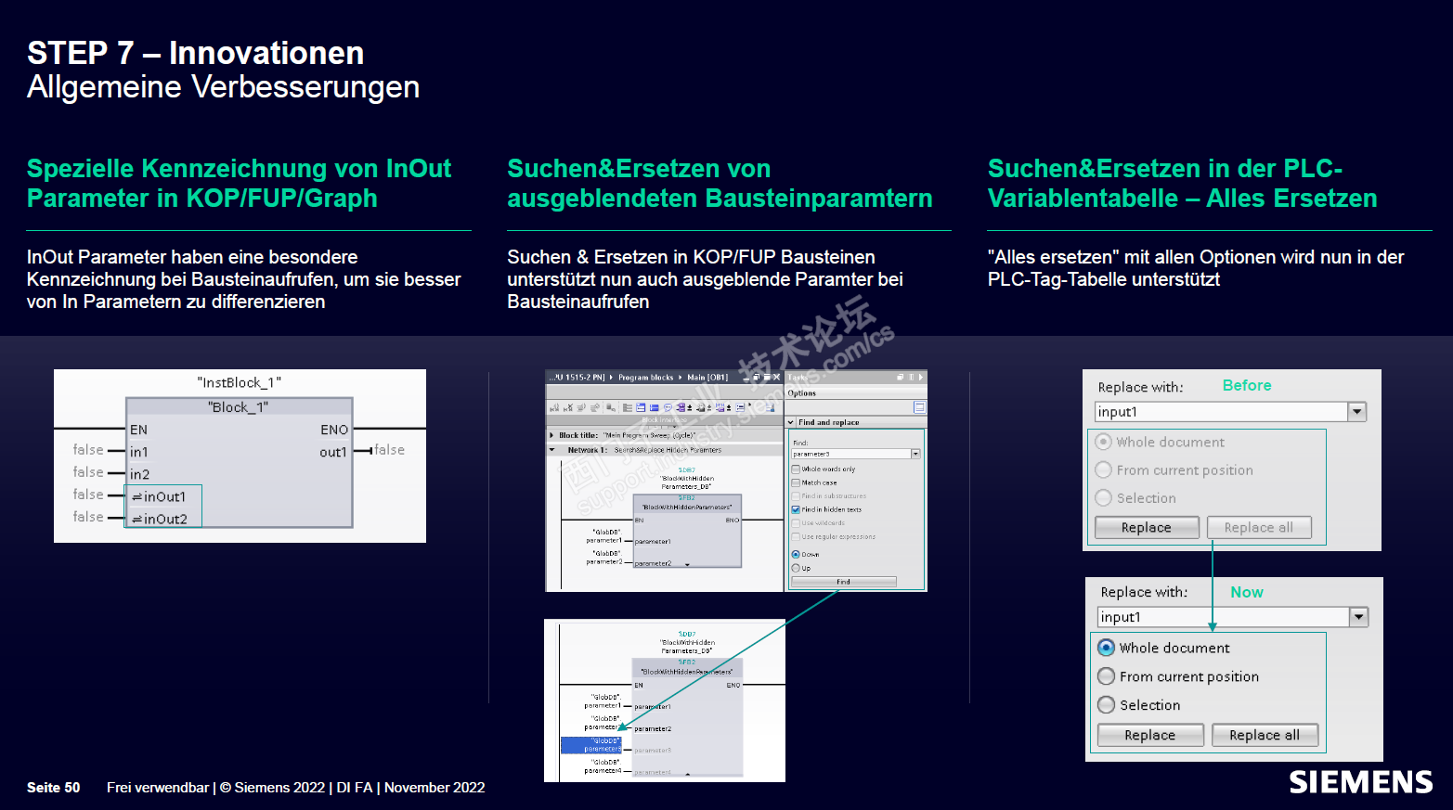1453x810 pixels.
Task: Click the input1 field in the Before panel
Action: [x=1222, y=412]
